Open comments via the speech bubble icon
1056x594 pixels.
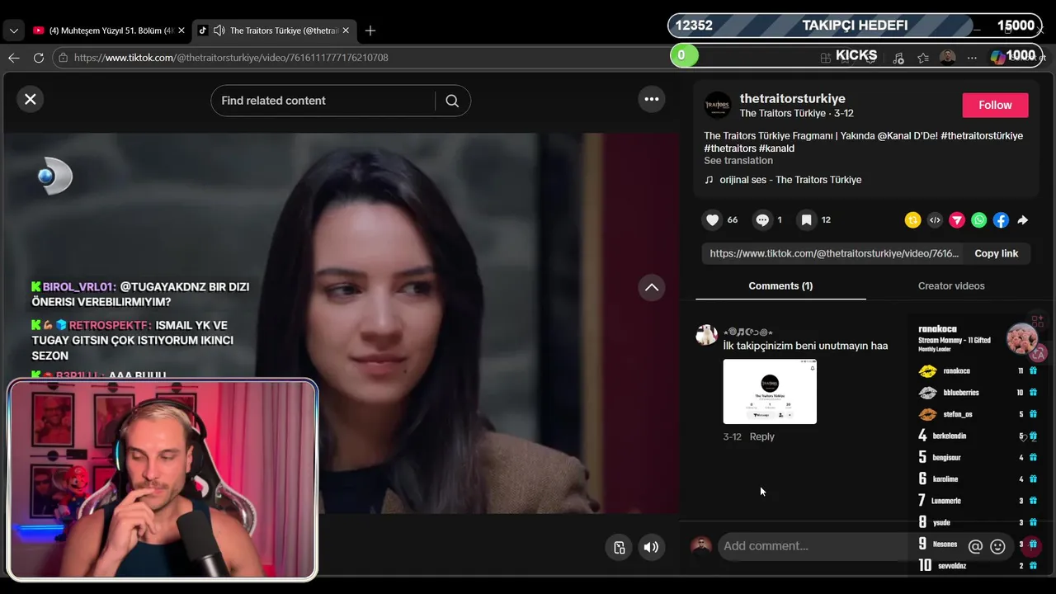[762, 219]
